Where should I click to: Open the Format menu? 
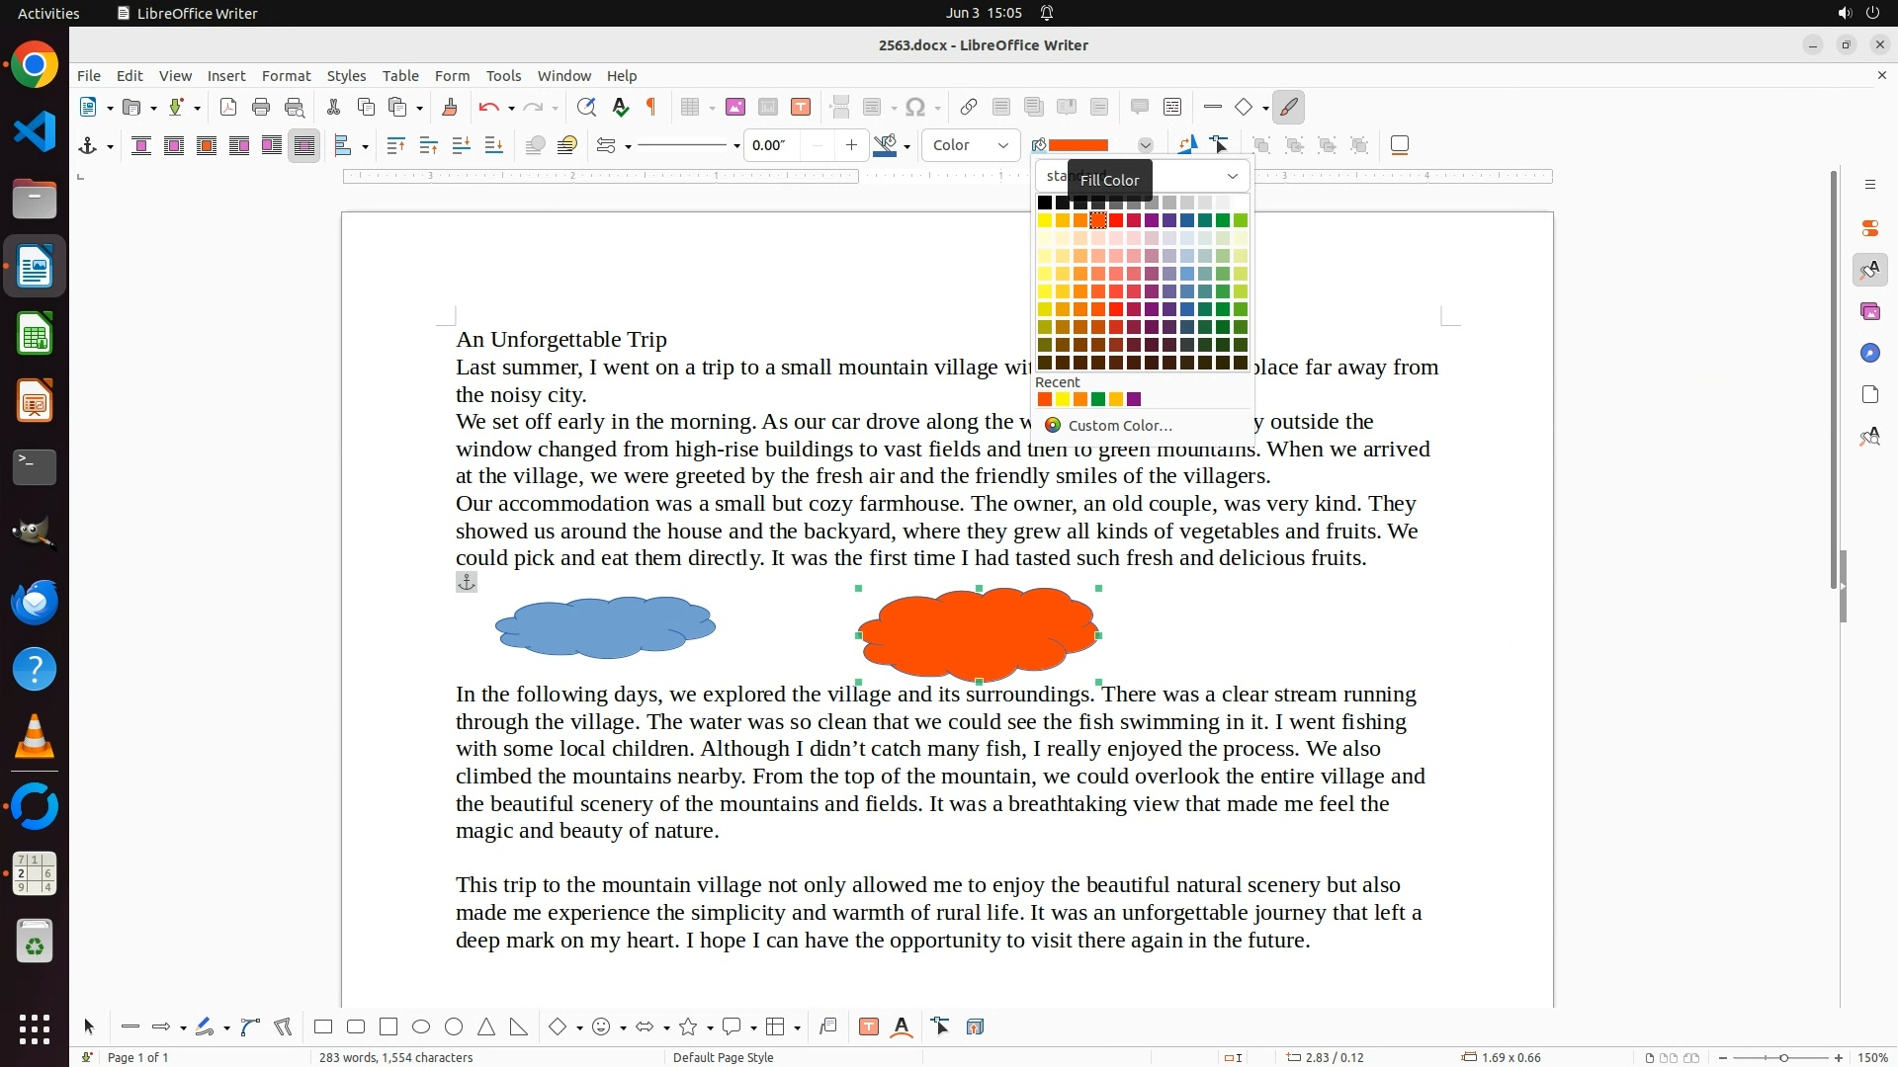(x=286, y=76)
